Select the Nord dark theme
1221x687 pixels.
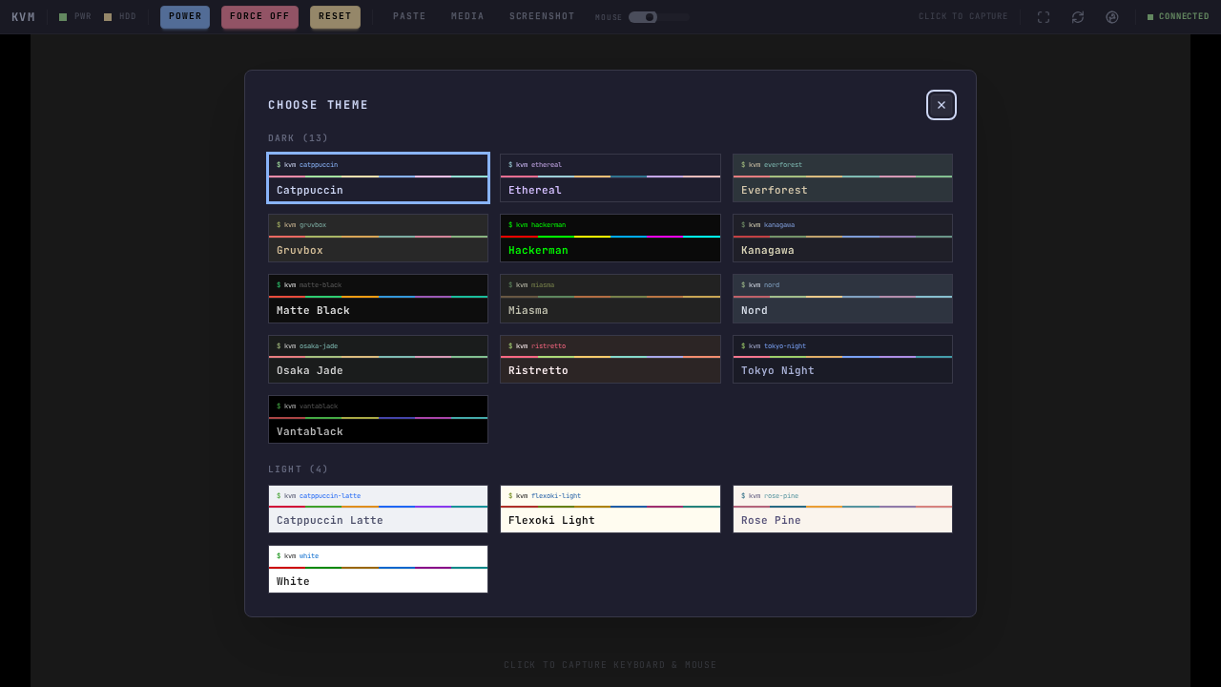click(x=842, y=297)
